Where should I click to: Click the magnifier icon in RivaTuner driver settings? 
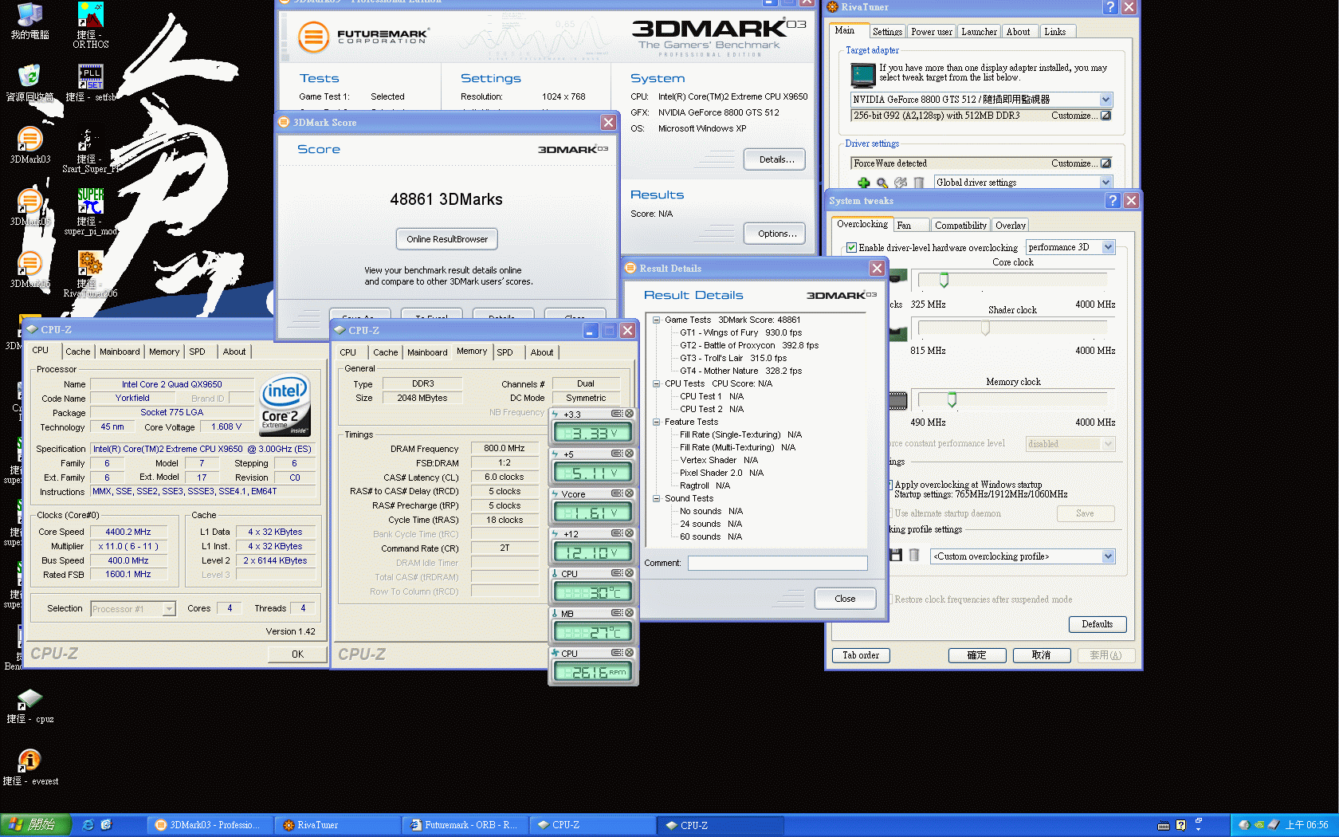coord(882,183)
